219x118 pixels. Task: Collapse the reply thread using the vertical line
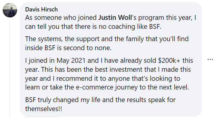pos(10,69)
